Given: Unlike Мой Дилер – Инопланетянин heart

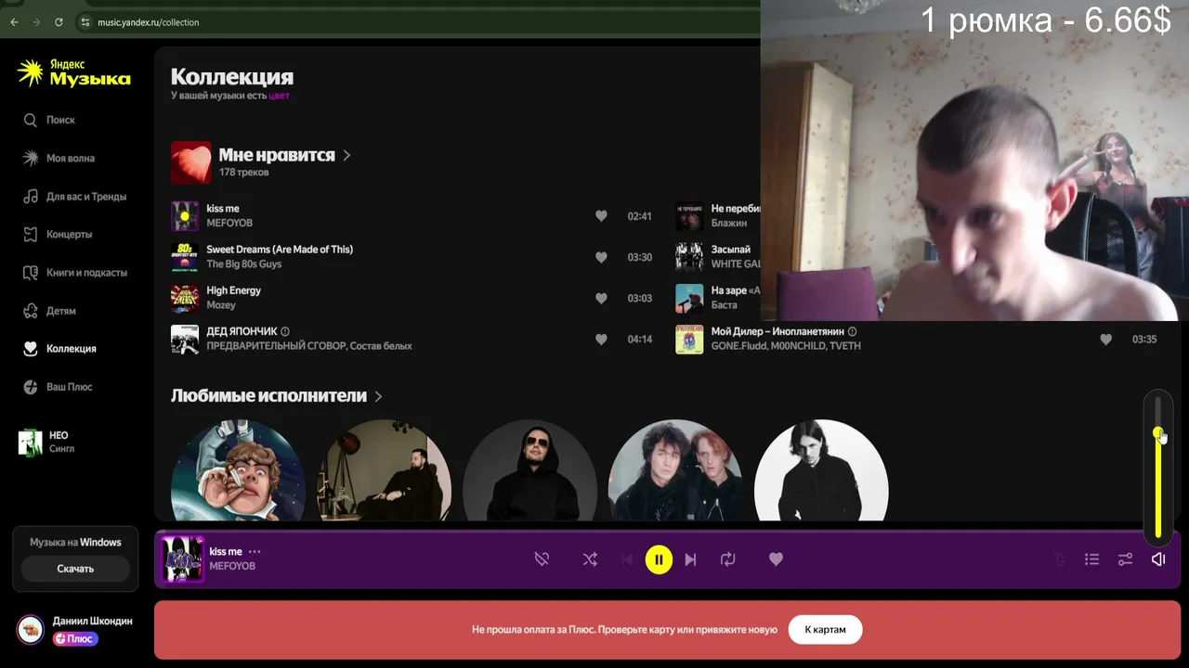Looking at the screenshot, I should tap(1105, 340).
